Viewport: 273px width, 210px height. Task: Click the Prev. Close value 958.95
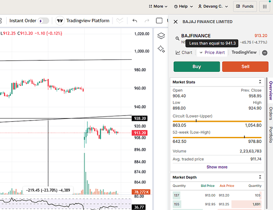coord(255,96)
